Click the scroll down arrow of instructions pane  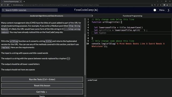click(x=85, y=96)
